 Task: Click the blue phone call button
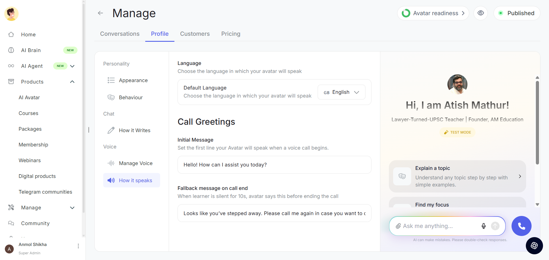(521, 226)
